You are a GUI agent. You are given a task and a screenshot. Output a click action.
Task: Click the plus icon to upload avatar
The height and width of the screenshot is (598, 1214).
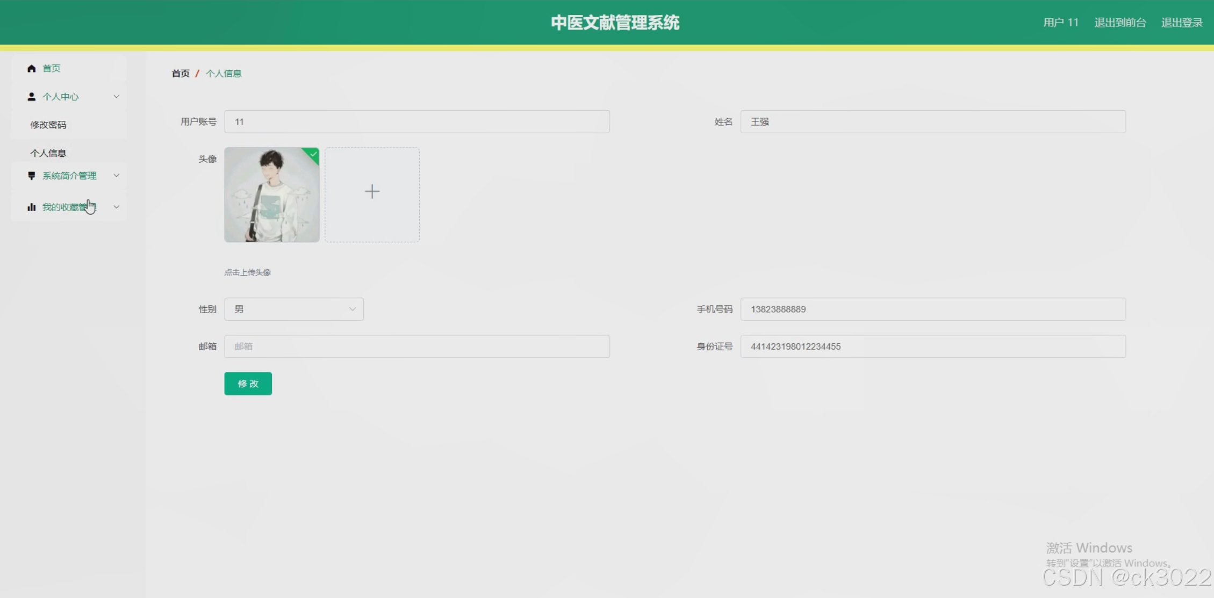click(x=372, y=192)
